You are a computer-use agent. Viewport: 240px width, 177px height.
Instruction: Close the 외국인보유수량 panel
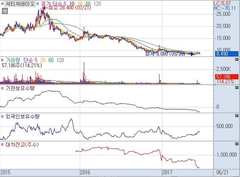point(237,116)
